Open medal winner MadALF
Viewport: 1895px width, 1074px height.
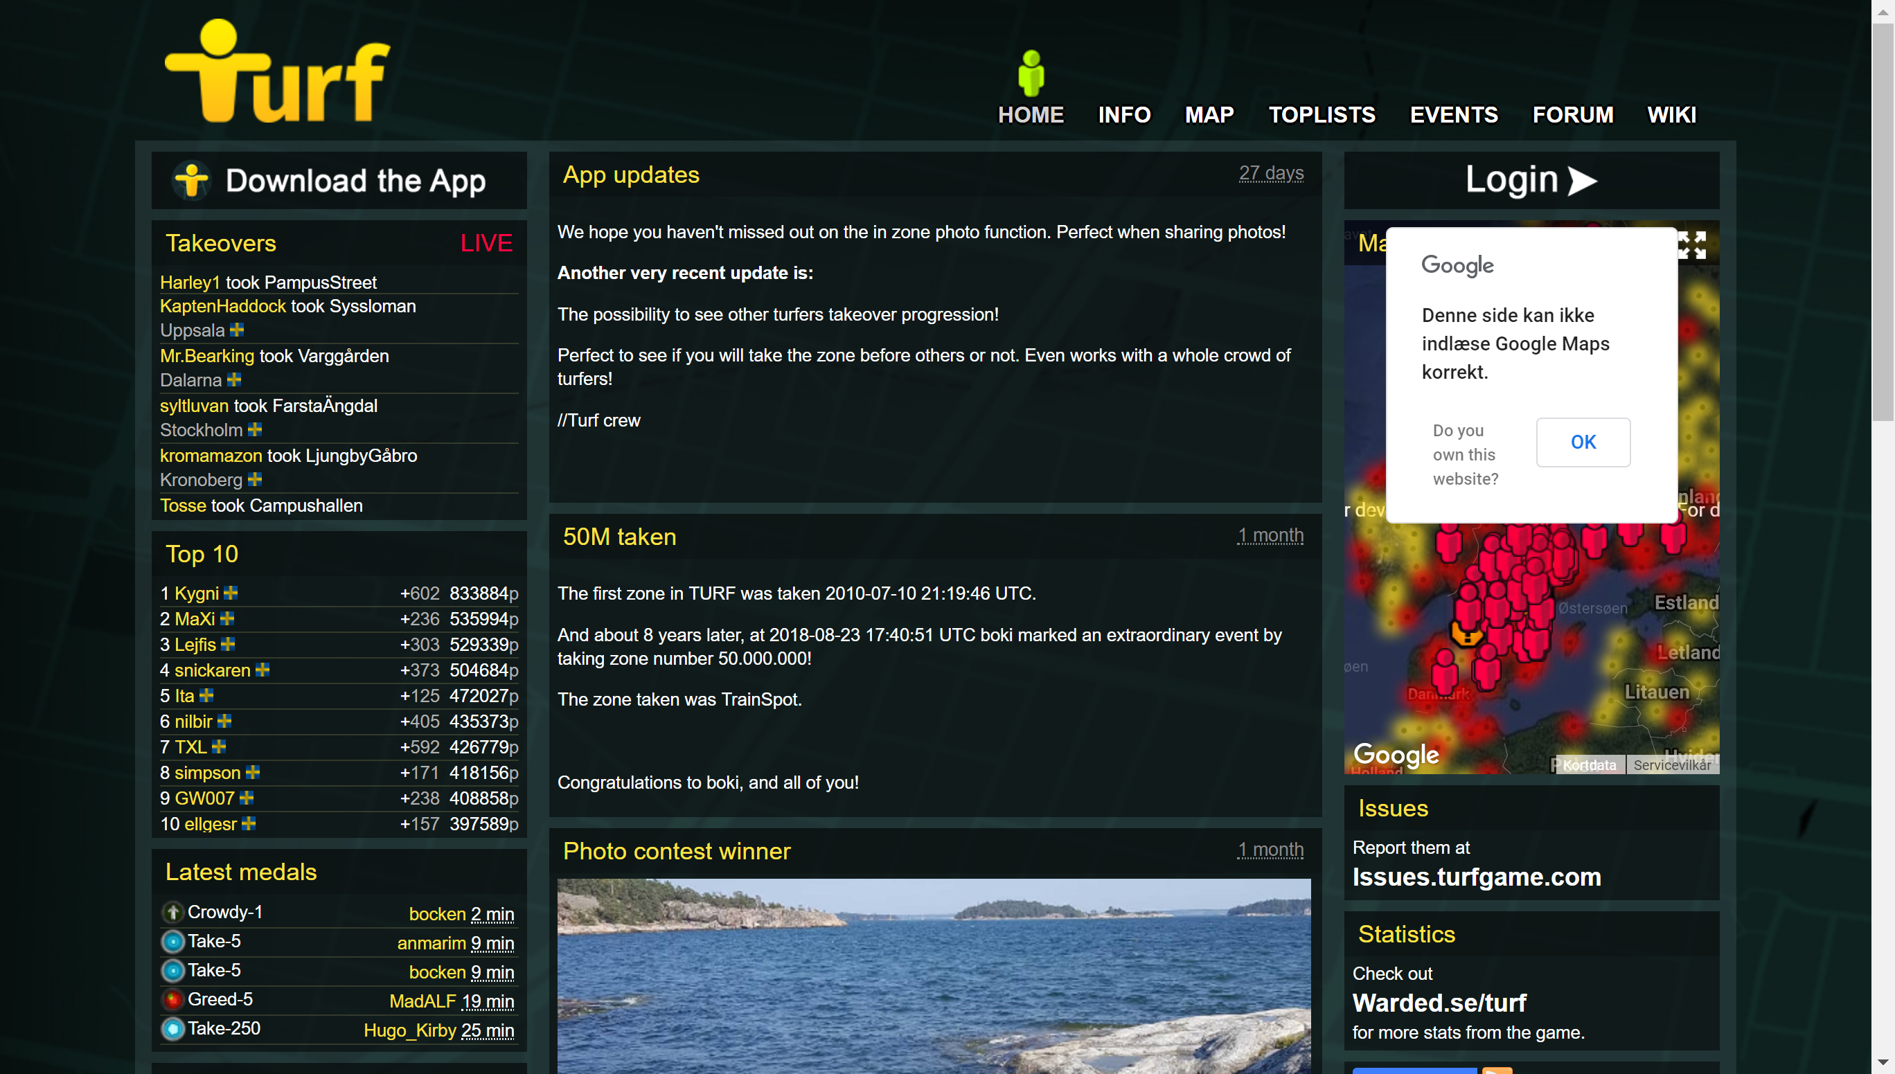tap(422, 1002)
